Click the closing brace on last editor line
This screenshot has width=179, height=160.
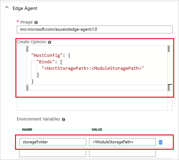pos(27,88)
